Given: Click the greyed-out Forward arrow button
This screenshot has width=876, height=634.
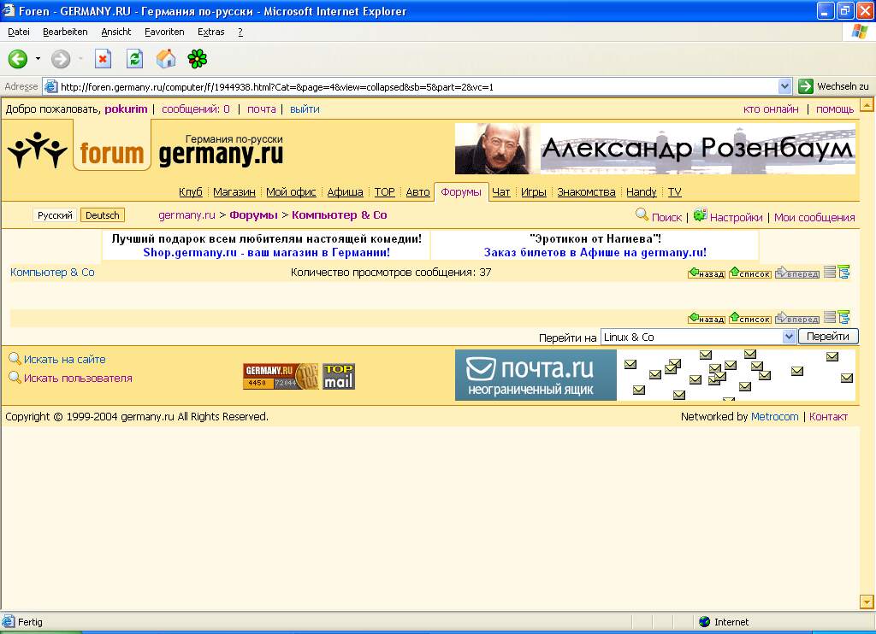Looking at the screenshot, I should 61,59.
